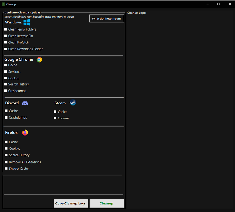Enable Firefox Shader Cache checkbox
Viewport: 235px width, 212px height.
[x=6, y=169]
